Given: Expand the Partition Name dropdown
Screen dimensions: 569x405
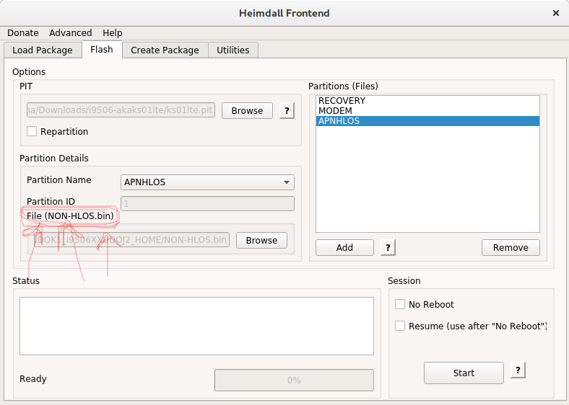Looking at the screenshot, I should pos(207,182).
